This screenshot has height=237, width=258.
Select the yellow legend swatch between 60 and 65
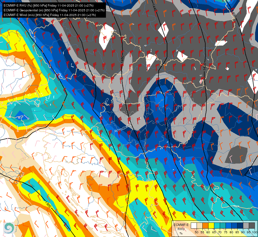coord(211,225)
